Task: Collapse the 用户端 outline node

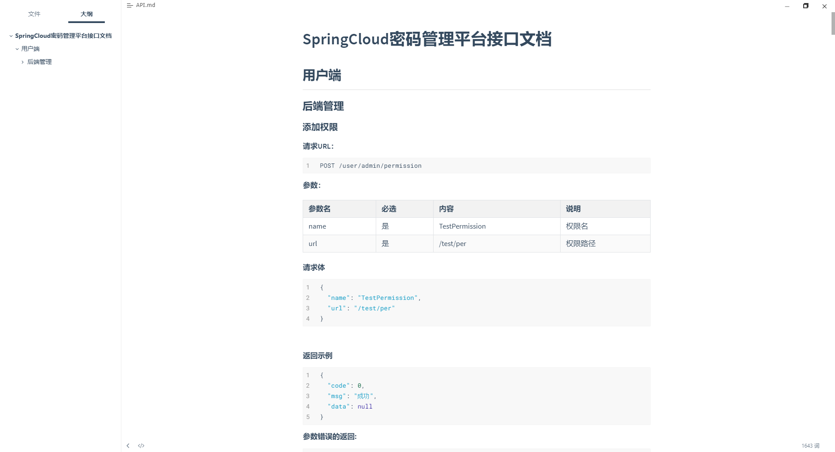Action: (x=17, y=49)
